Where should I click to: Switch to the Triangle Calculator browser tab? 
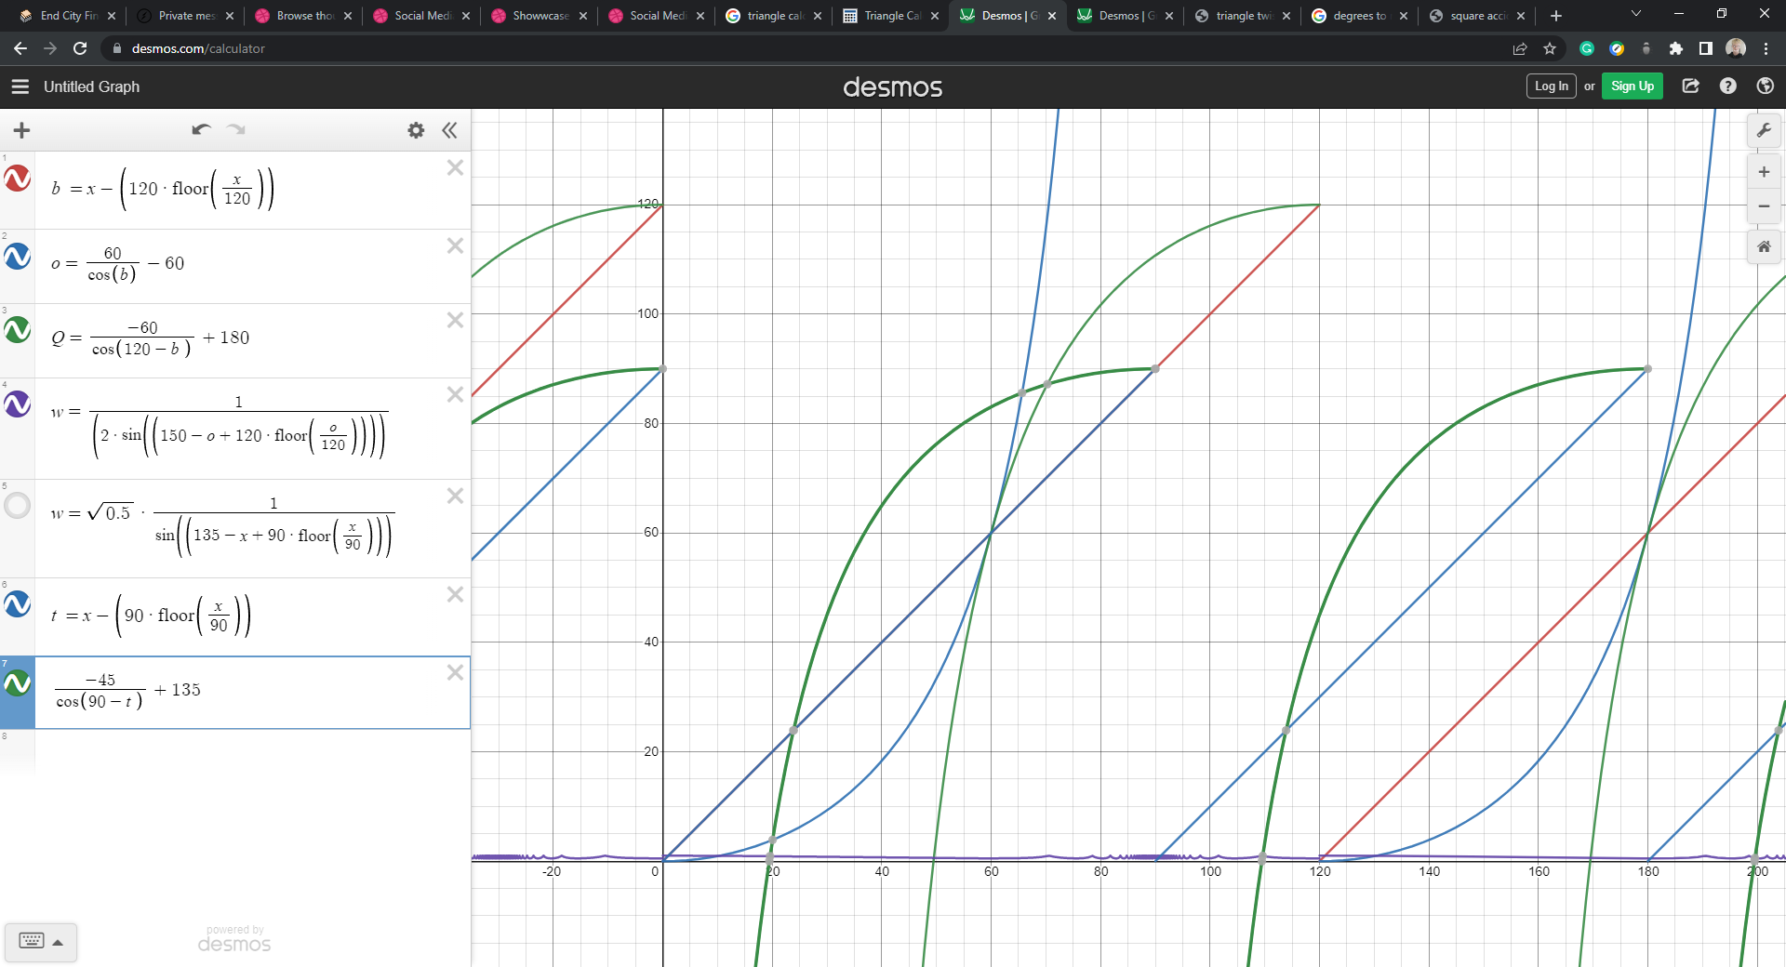click(x=890, y=16)
